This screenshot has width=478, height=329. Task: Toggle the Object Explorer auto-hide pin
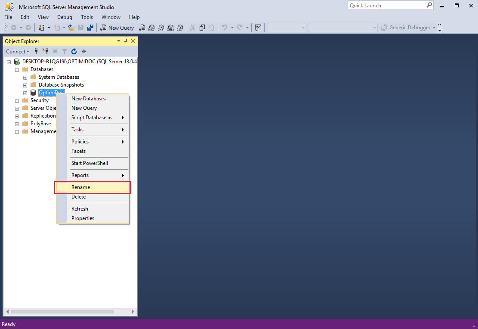126,41
